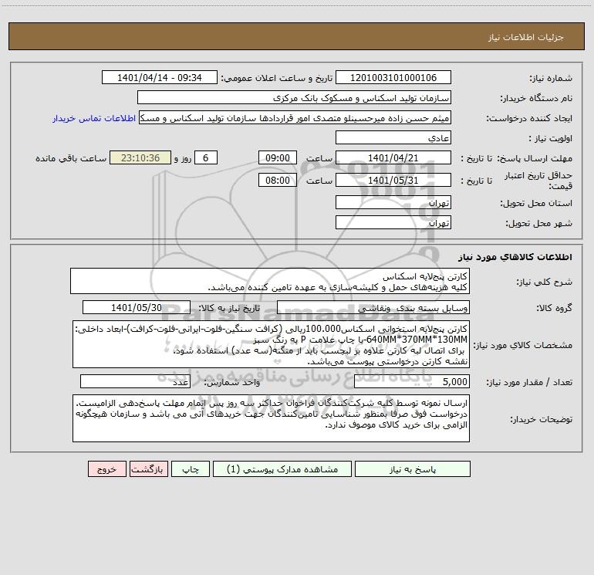The width and height of the screenshot is (594, 575).
Task: Click price validity date 1401/05/31
Action: coord(393,181)
